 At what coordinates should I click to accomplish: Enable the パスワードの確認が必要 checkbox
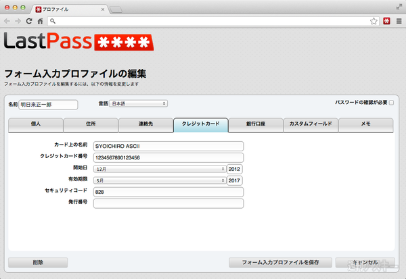click(392, 103)
